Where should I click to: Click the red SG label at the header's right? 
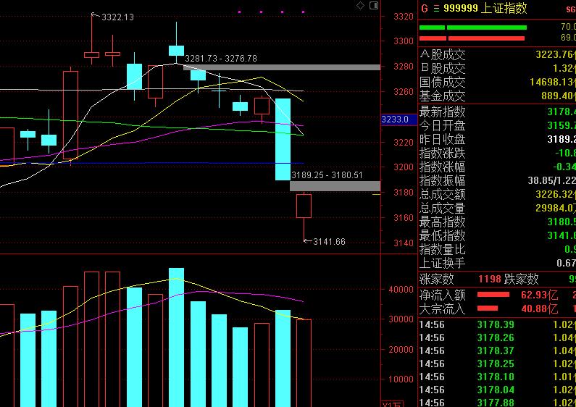tap(570, 9)
